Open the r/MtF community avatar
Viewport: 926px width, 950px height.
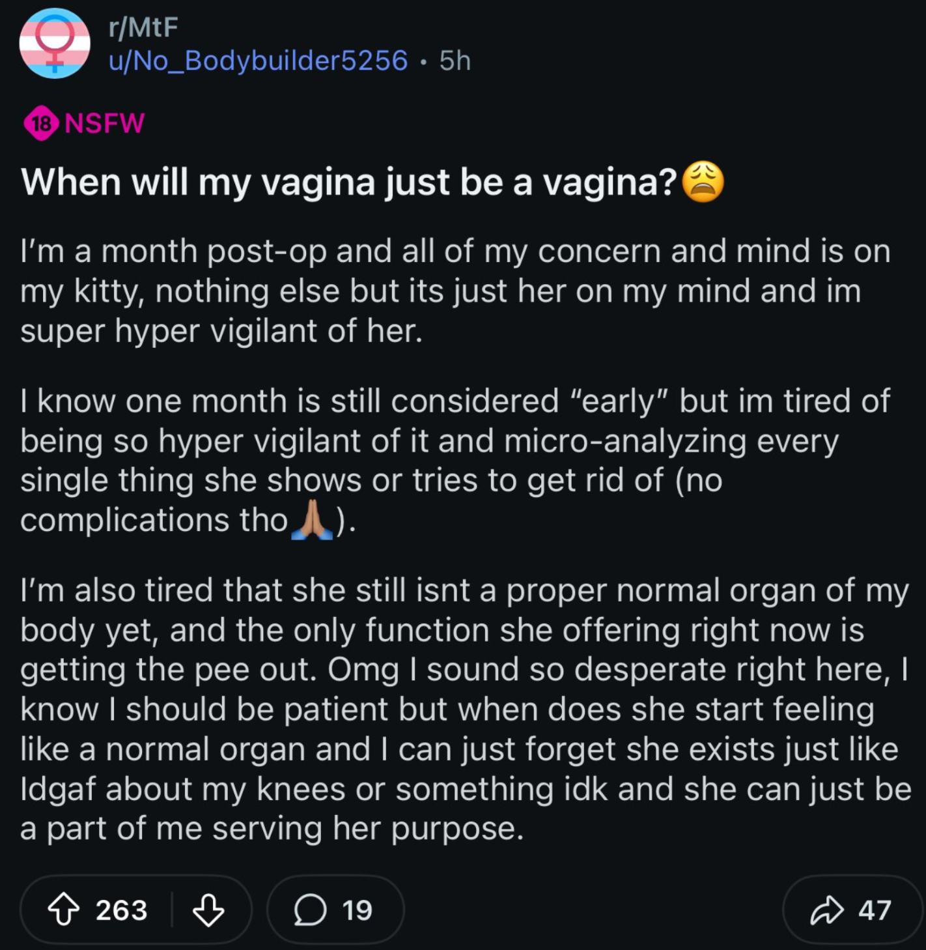click(x=55, y=44)
